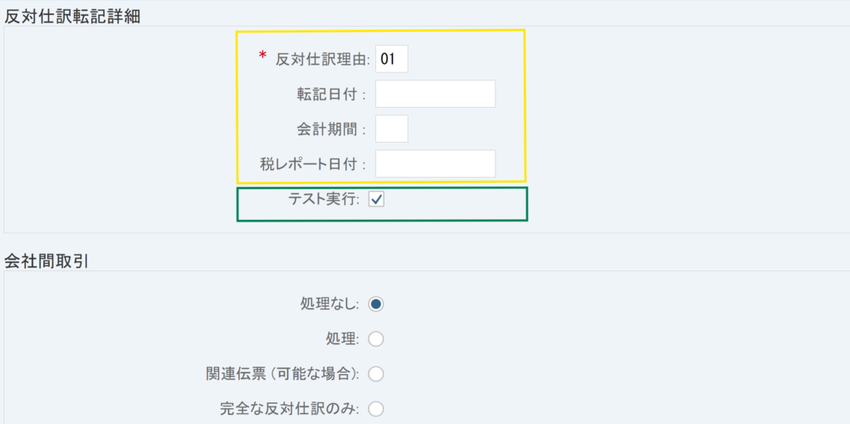Choose the 処理 radio button
Screen dimensions: 850x424
pyautogui.click(x=376, y=339)
